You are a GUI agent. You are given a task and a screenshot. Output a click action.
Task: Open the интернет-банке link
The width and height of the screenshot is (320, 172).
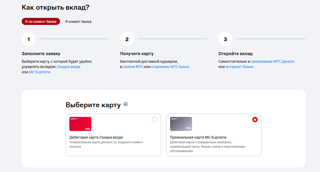(239, 67)
